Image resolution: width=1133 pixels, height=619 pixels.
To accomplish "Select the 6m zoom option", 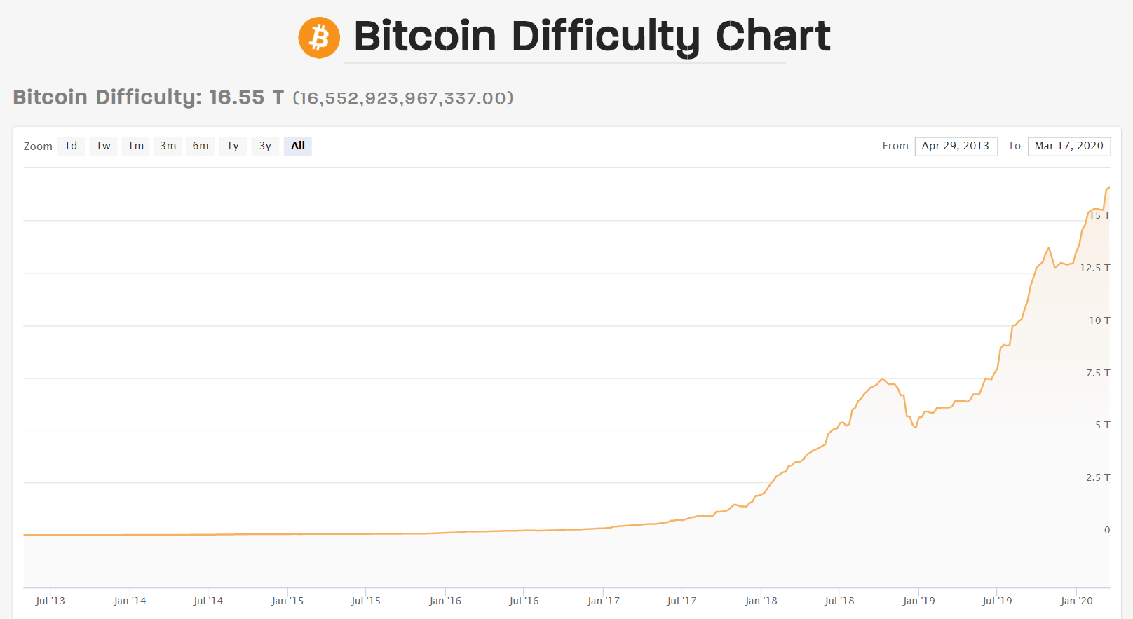I will tap(200, 146).
